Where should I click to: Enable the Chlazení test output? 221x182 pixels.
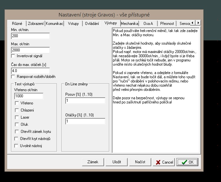tap(17, 110)
